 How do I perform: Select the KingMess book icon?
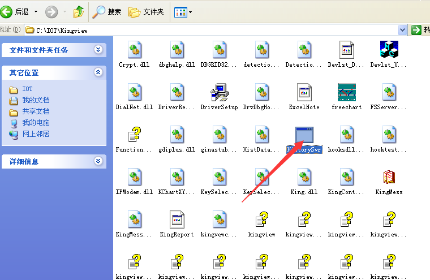click(389, 177)
